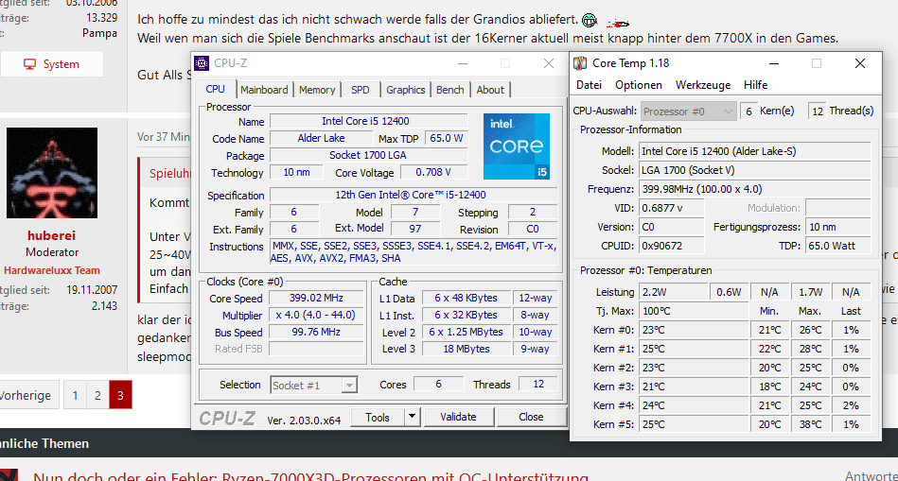Click the Name field Intel Core i5 12400

click(368, 121)
